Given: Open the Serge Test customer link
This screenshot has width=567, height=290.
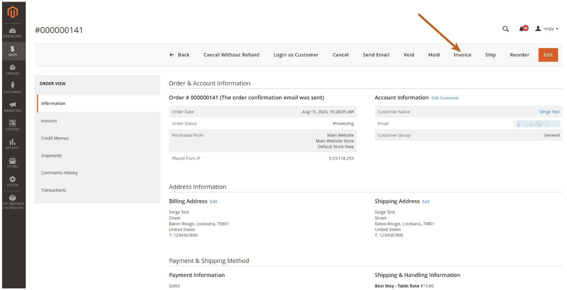Looking at the screenshot, I should pyautogui.click(x=549, y=112).
